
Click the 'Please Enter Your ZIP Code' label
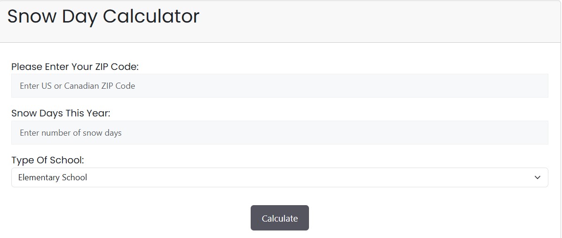[75, 67]
